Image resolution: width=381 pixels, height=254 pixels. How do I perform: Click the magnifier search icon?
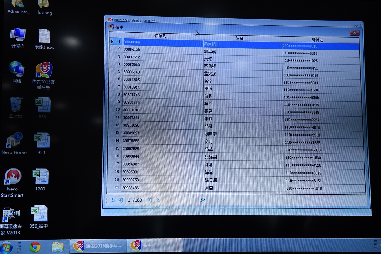(x=203, y=200)
